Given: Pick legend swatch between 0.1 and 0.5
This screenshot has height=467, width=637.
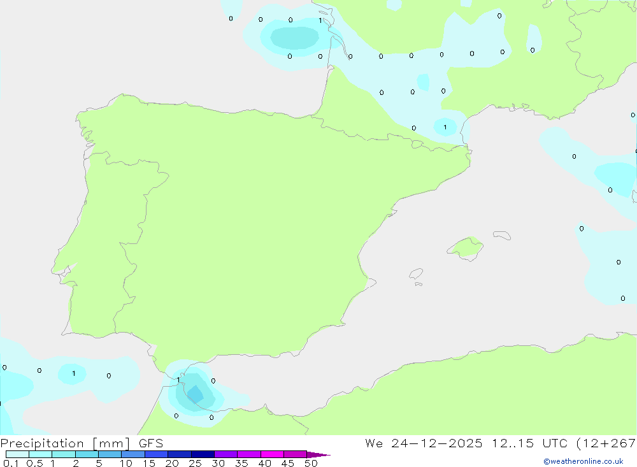Looking at the screenshot, I should pyautogui.click(x=17, y=454).
